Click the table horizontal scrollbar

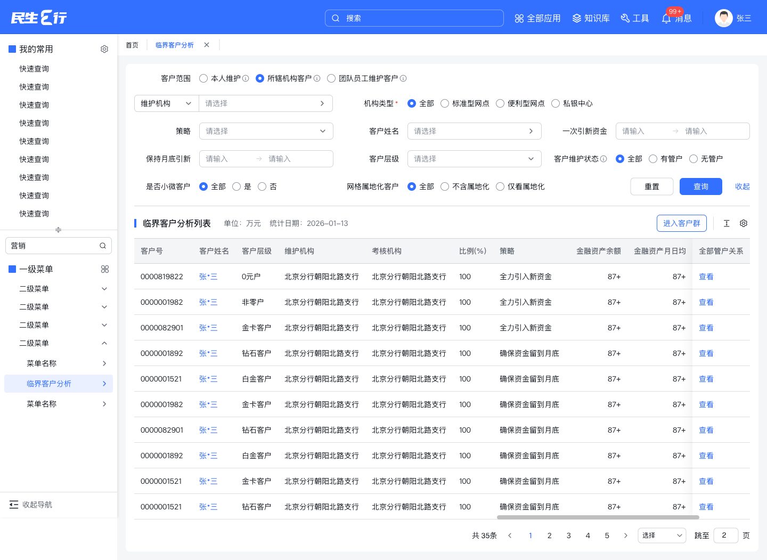598,517
